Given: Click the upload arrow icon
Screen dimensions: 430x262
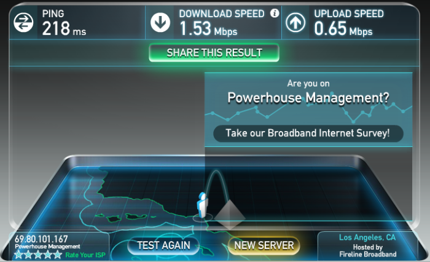Looking at the screenshot, I should click(x=295, y=22).
